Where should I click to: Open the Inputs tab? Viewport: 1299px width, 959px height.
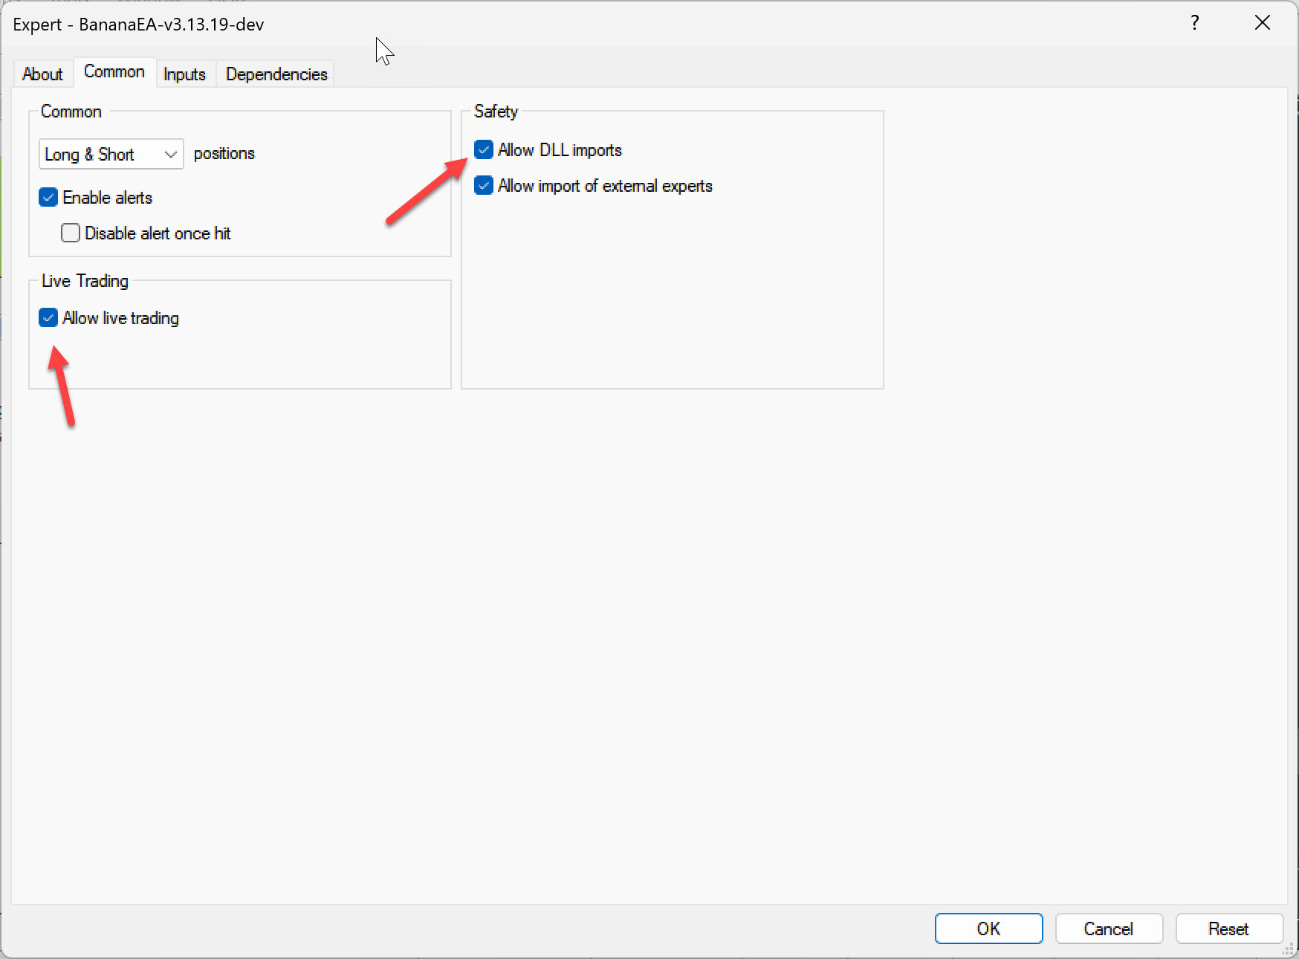184,74
